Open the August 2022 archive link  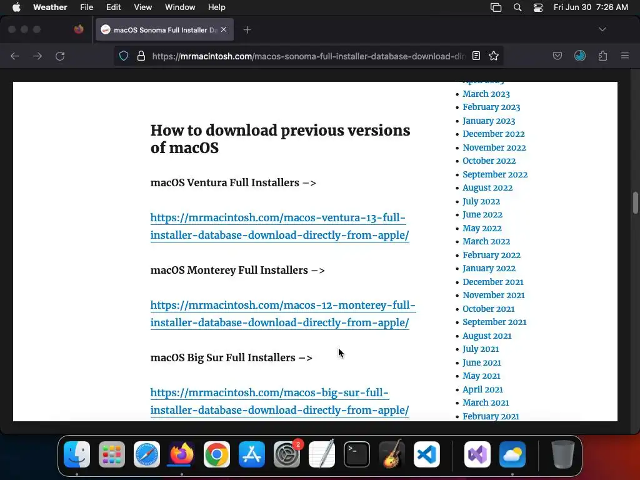(x=487, y=187)
